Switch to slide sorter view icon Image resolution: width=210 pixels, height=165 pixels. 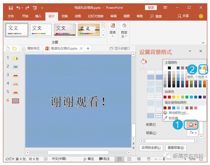click(x=129, y=159)
